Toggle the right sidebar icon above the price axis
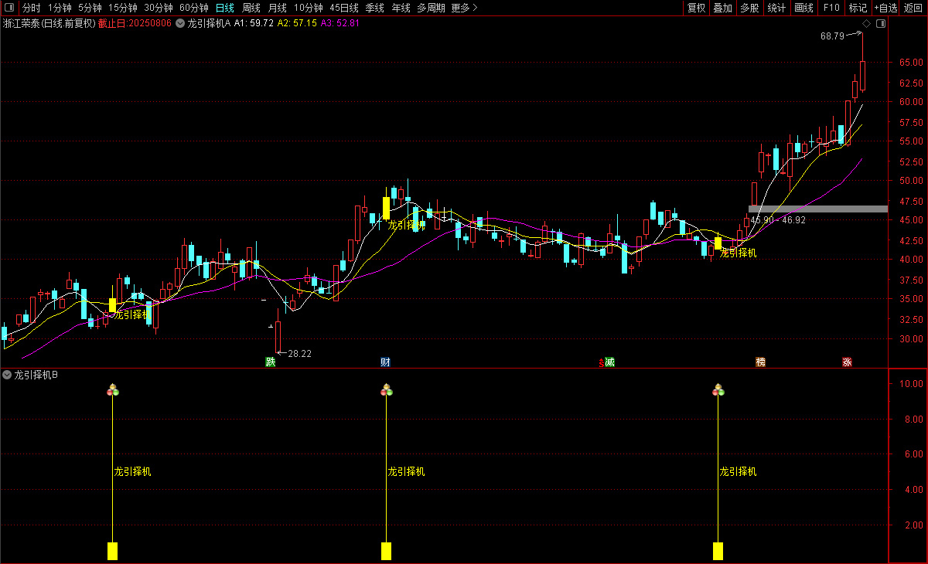The height and width of the screenshot is (564, 928). point(881,24)
